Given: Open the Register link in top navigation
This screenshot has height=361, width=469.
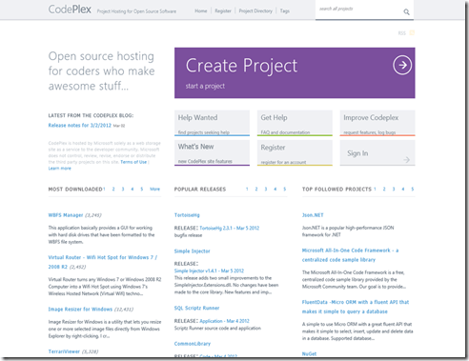Looking at the screenshot, I should pos(223,10).
